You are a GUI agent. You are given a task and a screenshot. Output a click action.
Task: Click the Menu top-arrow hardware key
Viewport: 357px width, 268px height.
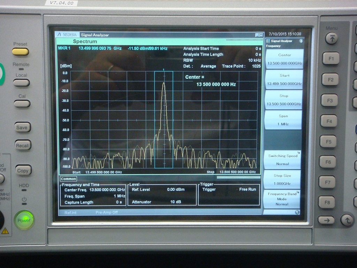pos(331,38)
